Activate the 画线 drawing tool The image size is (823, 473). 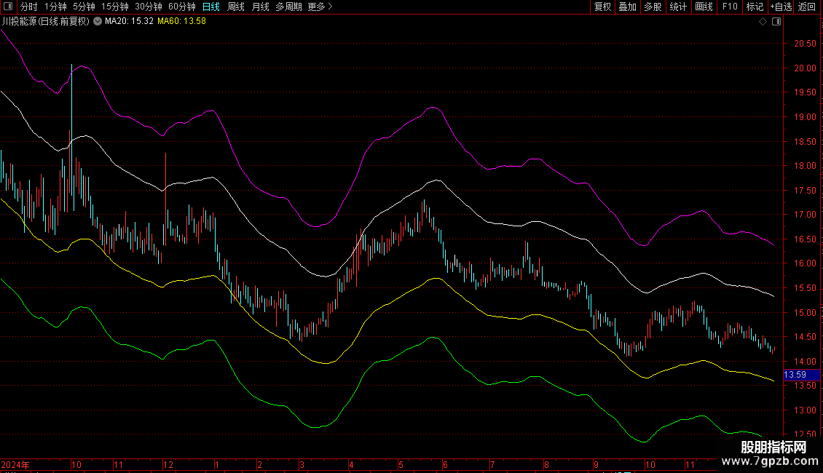pos(704,7)
